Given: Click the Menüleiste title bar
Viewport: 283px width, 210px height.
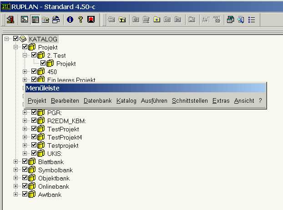Looking at the screenshot, I should pyautogui.click(x=146, y=88).
